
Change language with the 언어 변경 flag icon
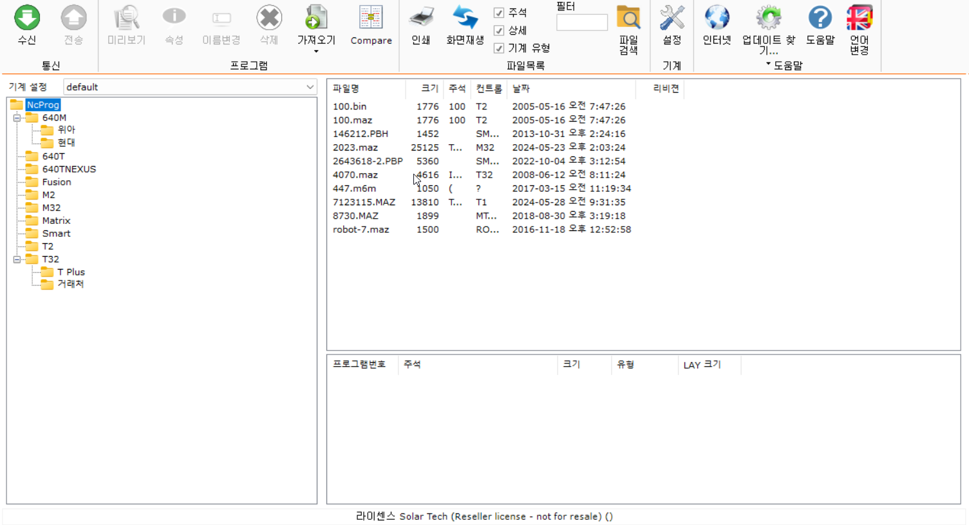tap(859, 19)
